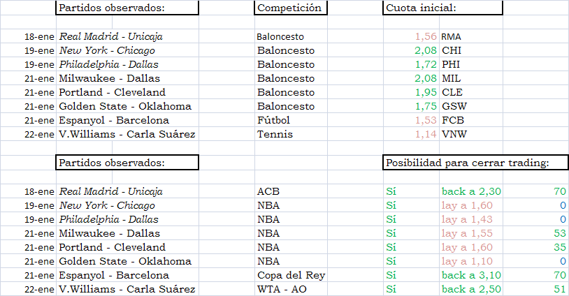569x296 pixels.
Task: Click the 'FCB' abbreviation cell
Action: [471, 120]
